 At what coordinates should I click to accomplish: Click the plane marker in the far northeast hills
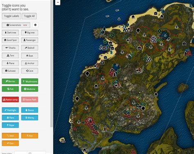click(x=177, y=27)
